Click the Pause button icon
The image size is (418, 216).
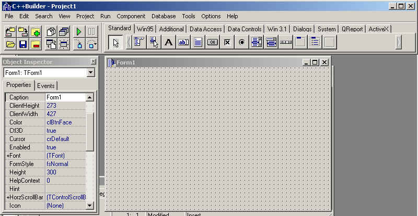[x=91, y=32]
